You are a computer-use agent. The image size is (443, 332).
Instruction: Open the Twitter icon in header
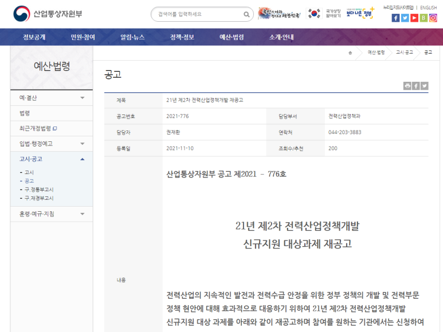[405, 18]
